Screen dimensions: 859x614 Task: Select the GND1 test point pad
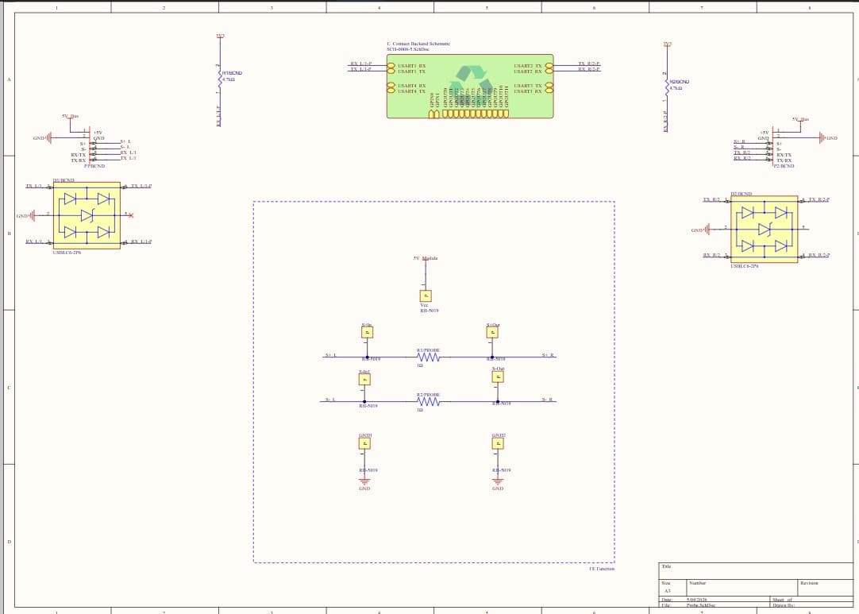click(x=364, y=443)
